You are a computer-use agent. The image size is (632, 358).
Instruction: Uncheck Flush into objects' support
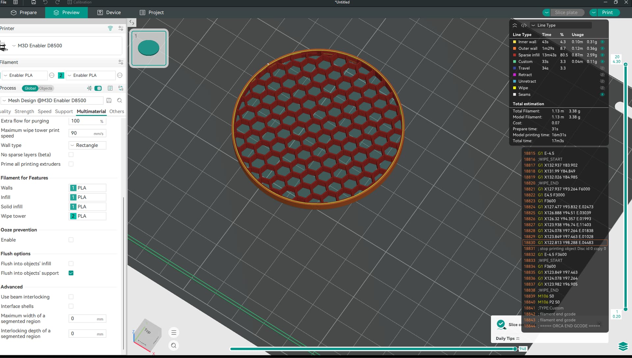(71, 273)
